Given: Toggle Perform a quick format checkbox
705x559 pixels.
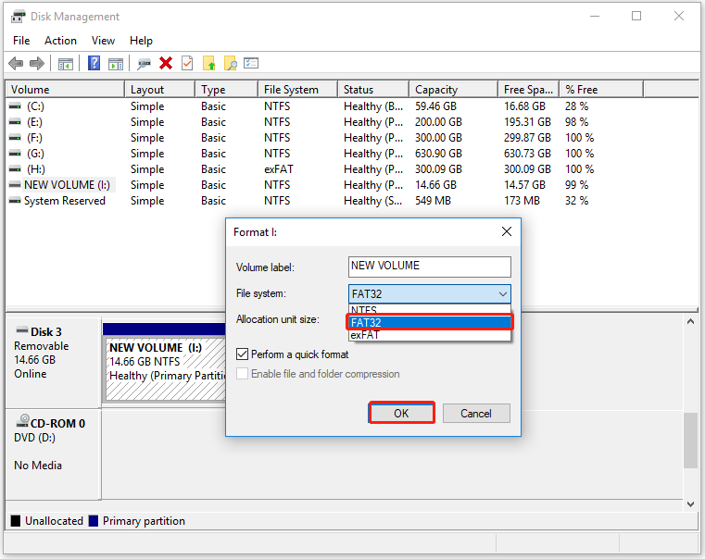Looking at the screenshot, I should click(x=242, y=354).
